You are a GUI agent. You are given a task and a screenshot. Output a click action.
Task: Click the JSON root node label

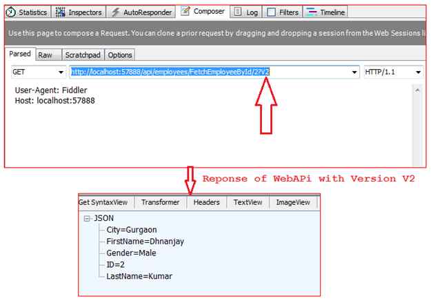tap(104, 218)
